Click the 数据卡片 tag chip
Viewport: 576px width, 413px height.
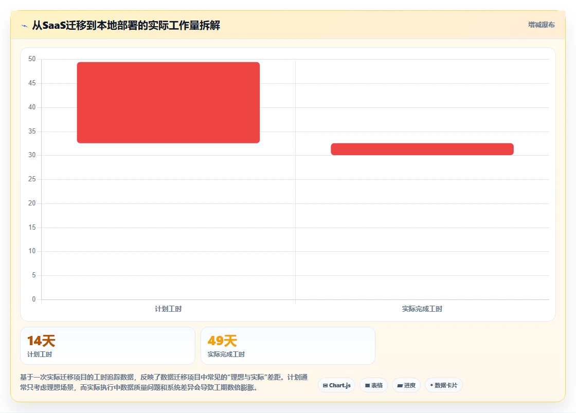point(443,385)
